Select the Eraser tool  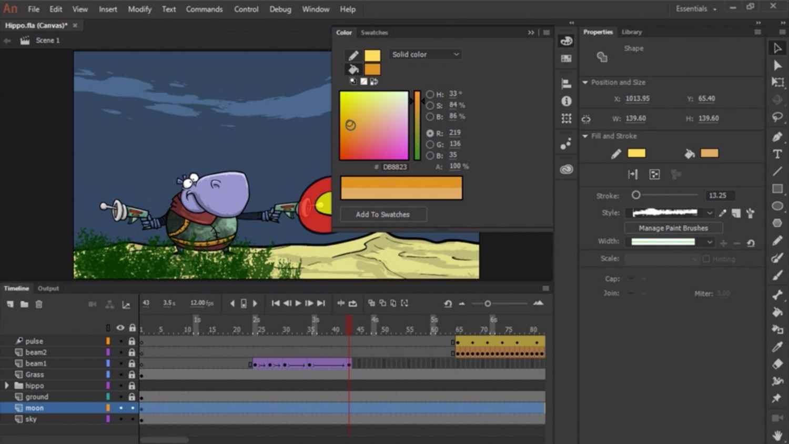click(777, 364)
